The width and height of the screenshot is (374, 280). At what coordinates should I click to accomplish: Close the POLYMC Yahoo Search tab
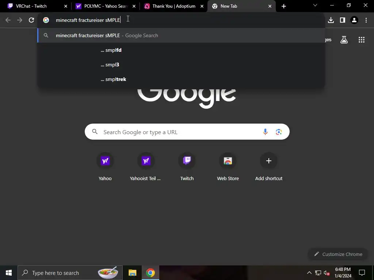(134, 6)
